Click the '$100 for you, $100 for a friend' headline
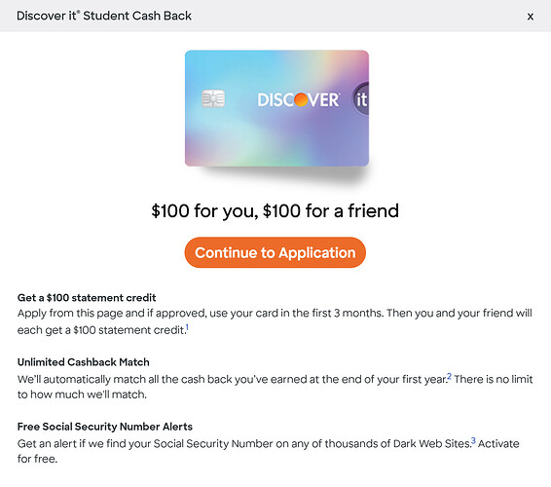 tap(275, 211)
